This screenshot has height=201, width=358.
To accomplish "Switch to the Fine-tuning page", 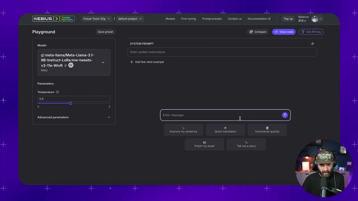I will click(188, 19).
